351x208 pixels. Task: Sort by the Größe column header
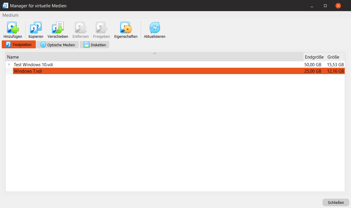point(335,57)
